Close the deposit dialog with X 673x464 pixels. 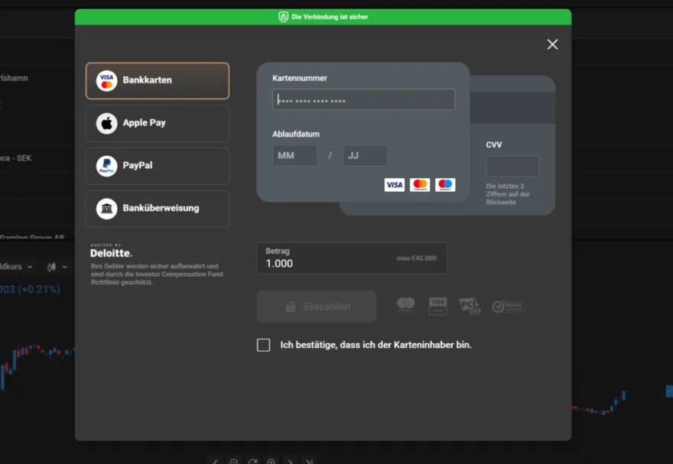[x=552, y=44]
